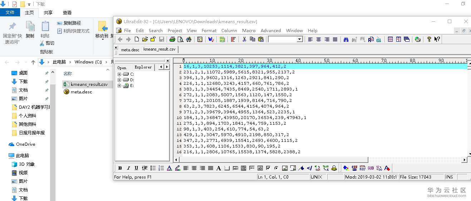Select meta.desc file in File Explorer

[78, 92]
